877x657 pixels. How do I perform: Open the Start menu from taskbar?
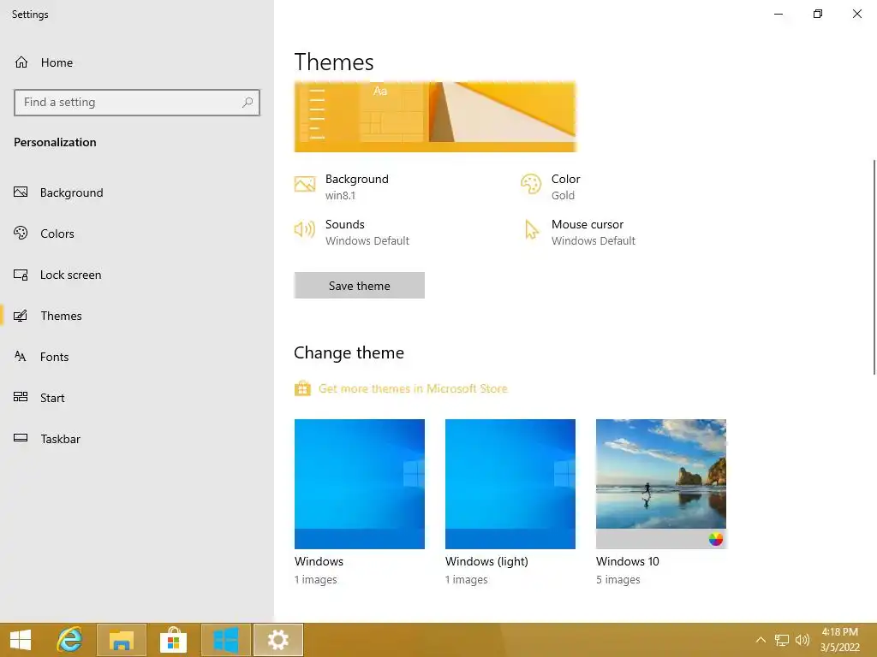pos(21,640)
